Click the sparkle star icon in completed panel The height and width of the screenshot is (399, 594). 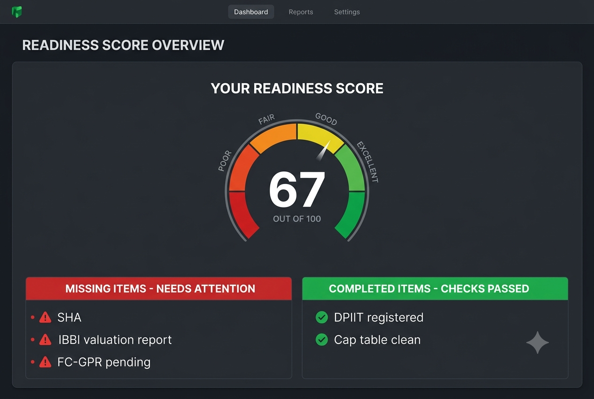(538, 343)
